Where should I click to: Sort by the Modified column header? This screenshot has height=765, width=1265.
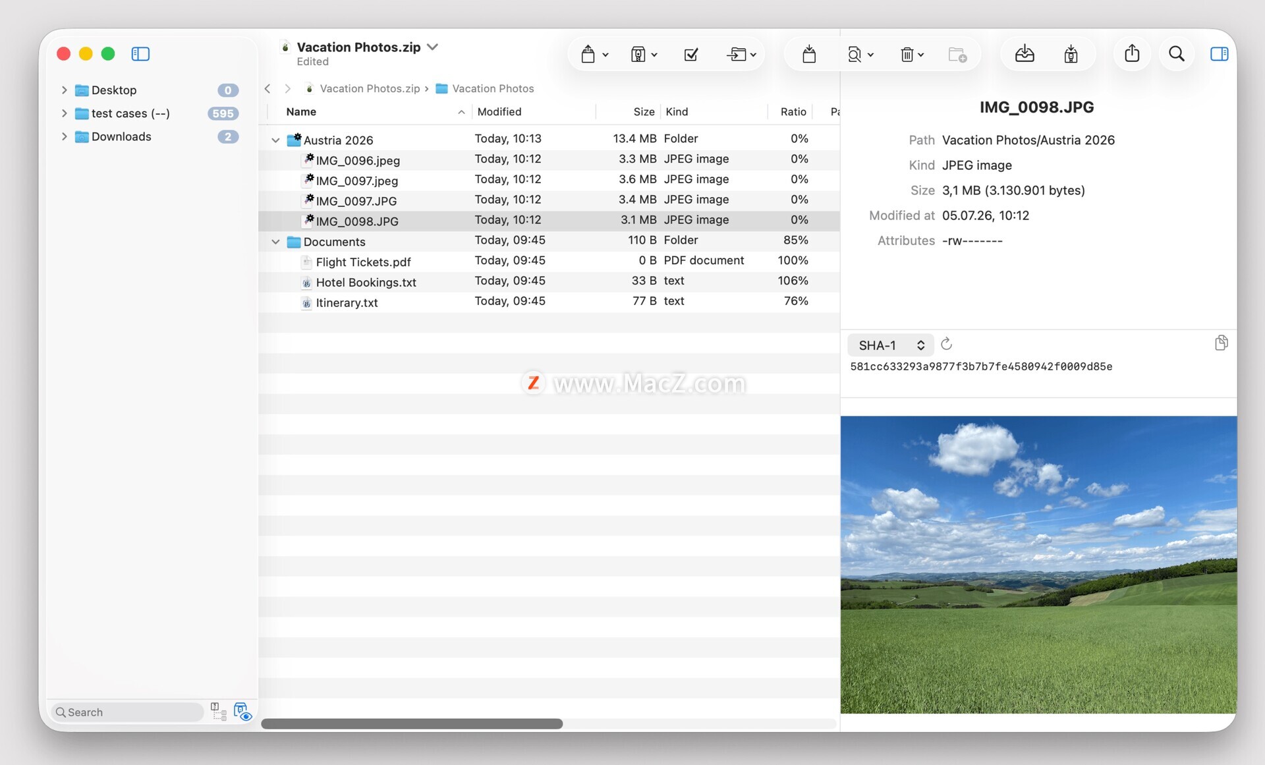[534, 112]
